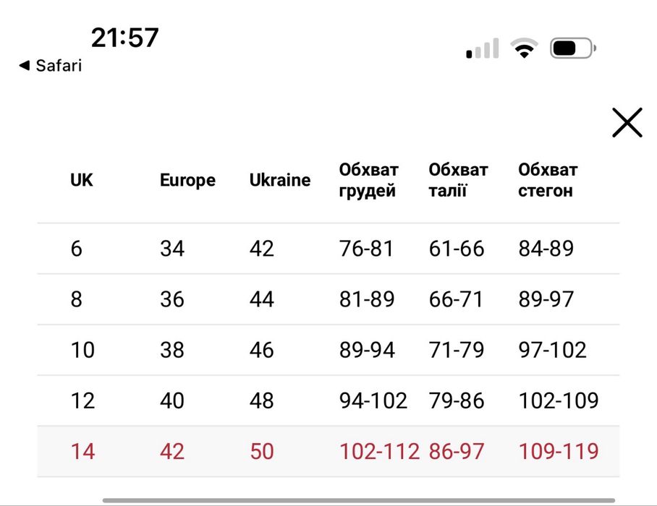Tap the 102-112 bust measurement cell
This screenshot has height=506, width=657.
[379, 451]
